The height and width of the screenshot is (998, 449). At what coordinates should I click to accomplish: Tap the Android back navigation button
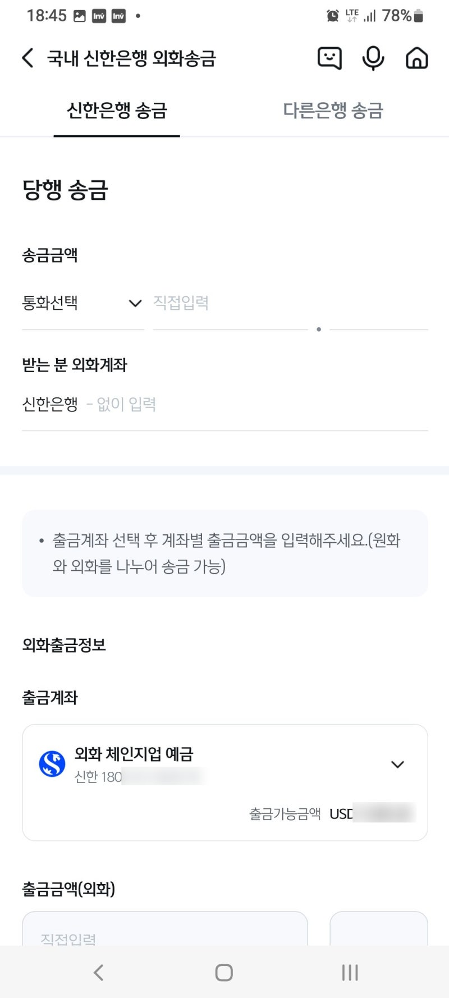(x=99, y=972)
